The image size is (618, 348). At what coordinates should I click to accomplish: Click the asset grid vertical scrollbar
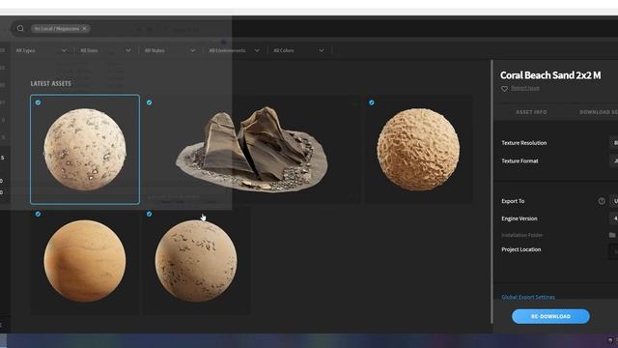point(492,191)
